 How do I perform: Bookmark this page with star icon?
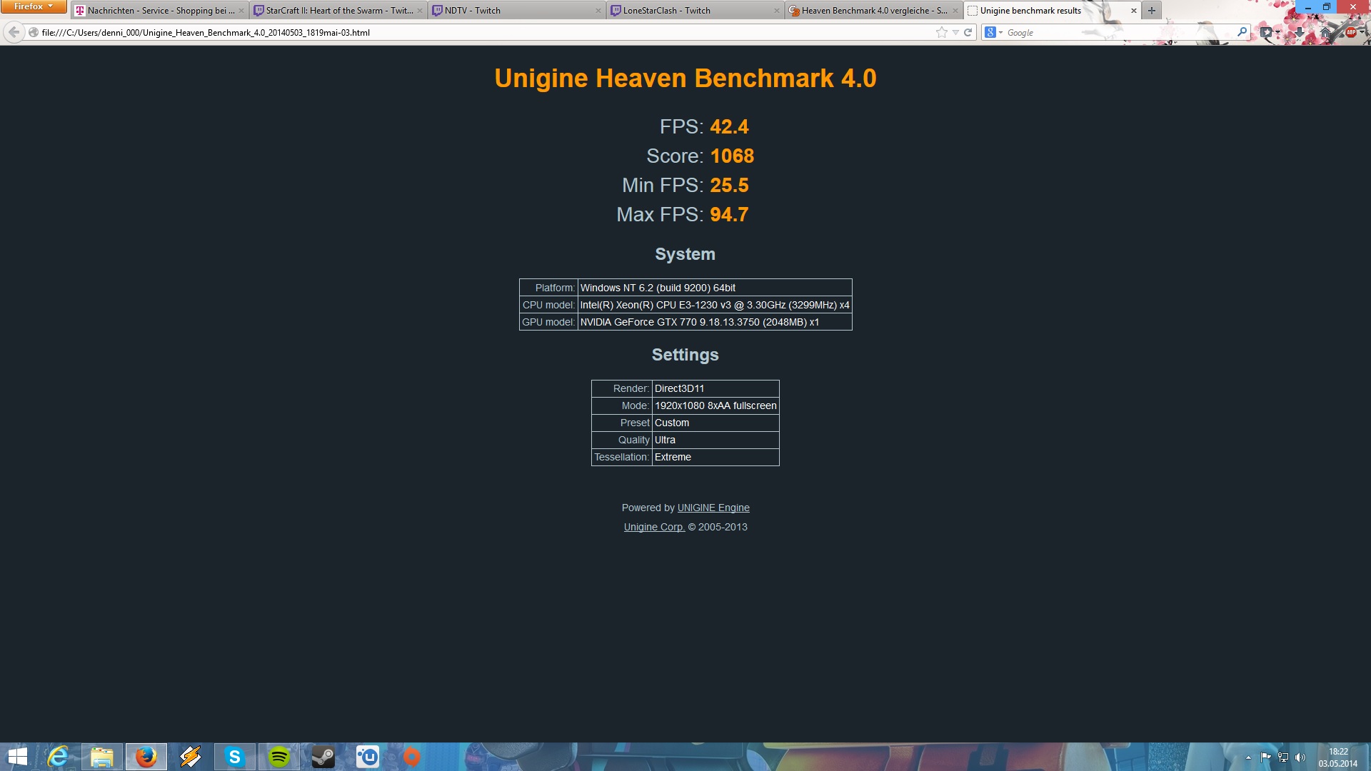click(x=941, y=32)
